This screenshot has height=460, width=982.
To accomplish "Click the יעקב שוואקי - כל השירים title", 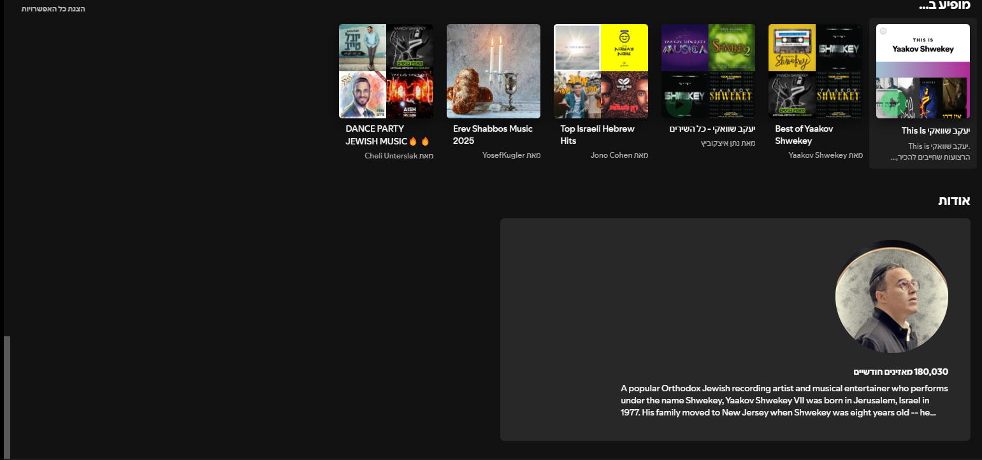I will [x=712, y=129].
